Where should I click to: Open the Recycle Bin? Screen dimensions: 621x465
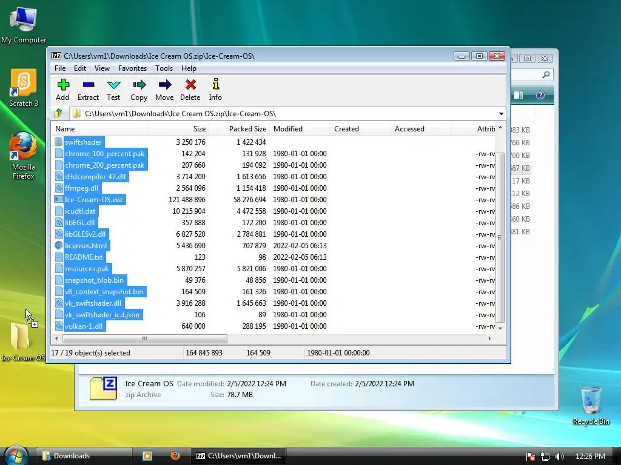tap(591, 405)
